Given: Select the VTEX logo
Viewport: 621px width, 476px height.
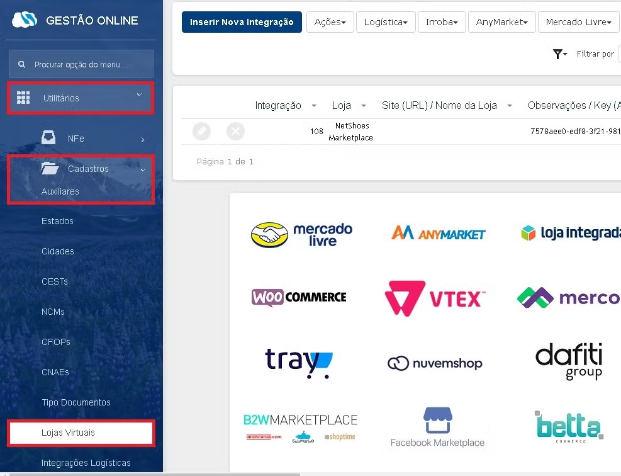Looking at the screenshot, I should tap(435, 298).
